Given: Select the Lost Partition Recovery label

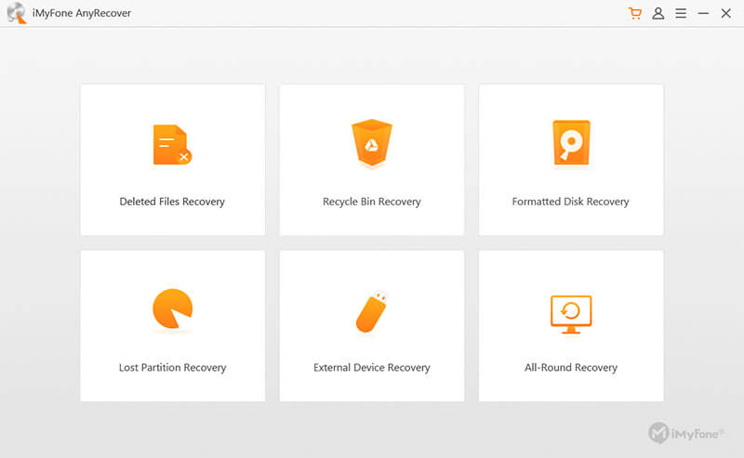Looking at the screenshot, I should point(172,368).
